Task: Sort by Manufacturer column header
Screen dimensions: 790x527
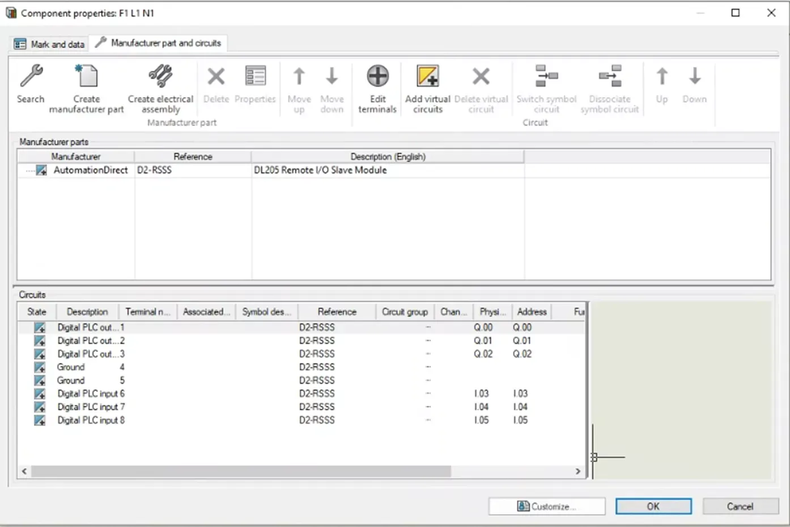Action: tap(76, 156)
